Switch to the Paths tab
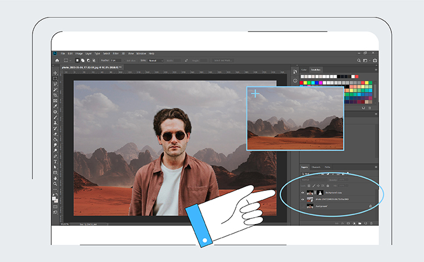The height and width of the screenshot is (262, 424). click(327, 167)
